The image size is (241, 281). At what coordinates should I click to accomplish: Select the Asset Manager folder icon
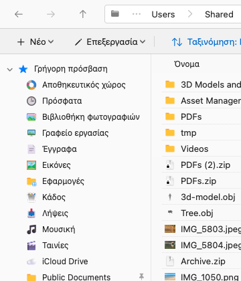click(170, 100)
